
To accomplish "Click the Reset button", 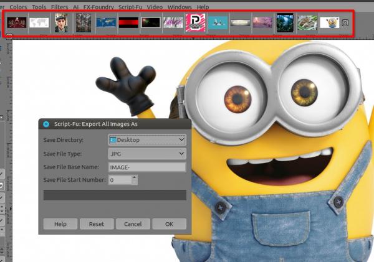I will point(97,224).
